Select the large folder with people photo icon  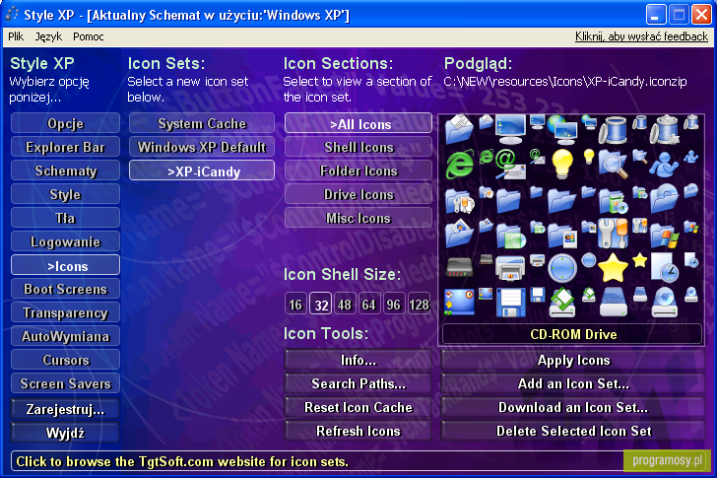click(562, 235)
